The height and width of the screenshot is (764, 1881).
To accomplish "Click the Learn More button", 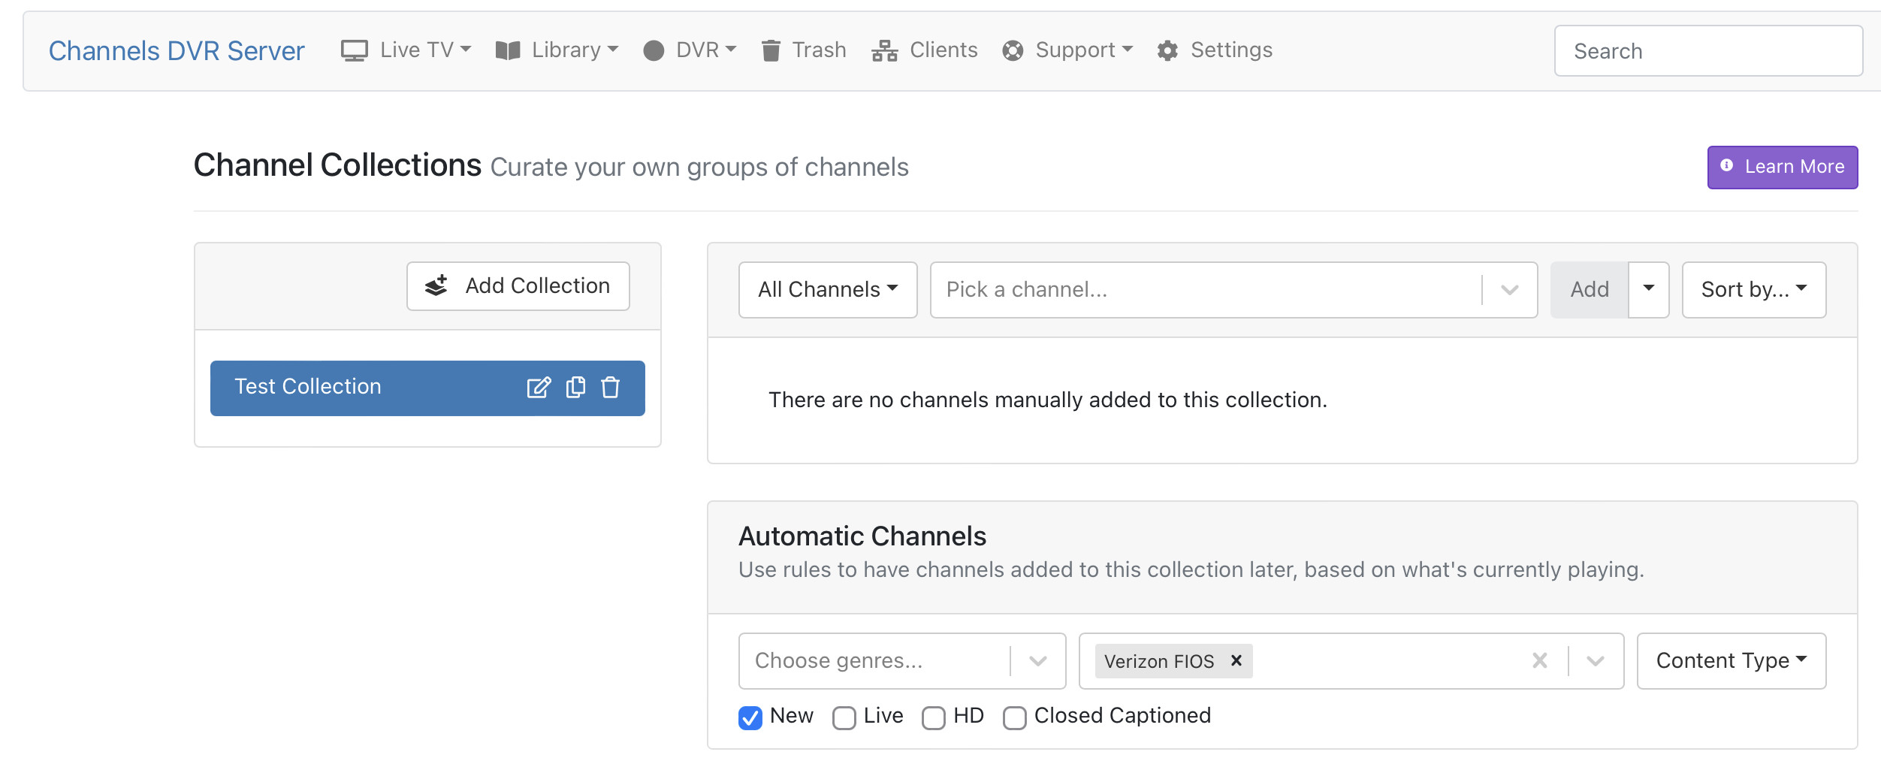I will 1782,167.
